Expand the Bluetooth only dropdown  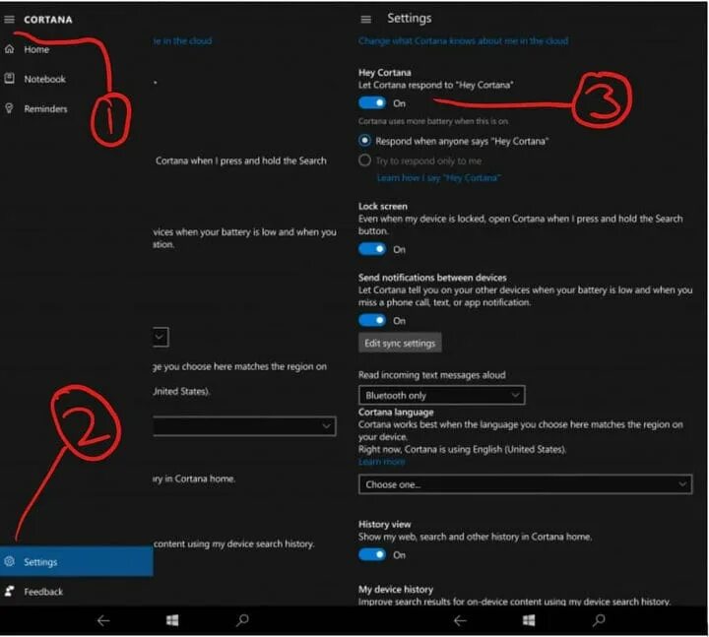(442, 395)
